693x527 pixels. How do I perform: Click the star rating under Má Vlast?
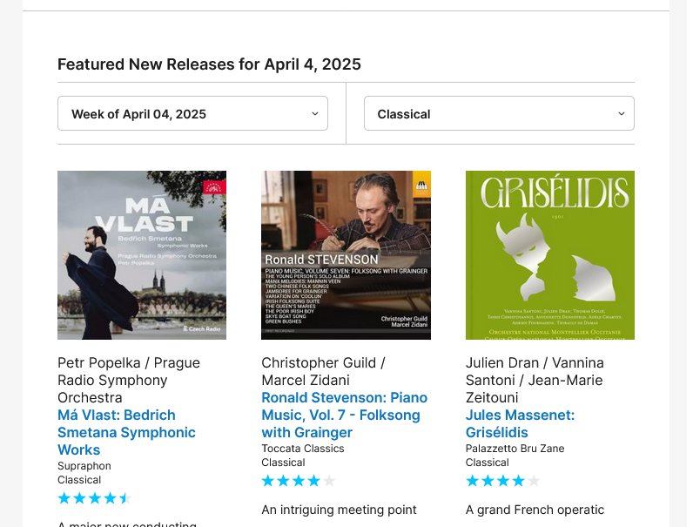pyautogui.click(x=93, y=498)
